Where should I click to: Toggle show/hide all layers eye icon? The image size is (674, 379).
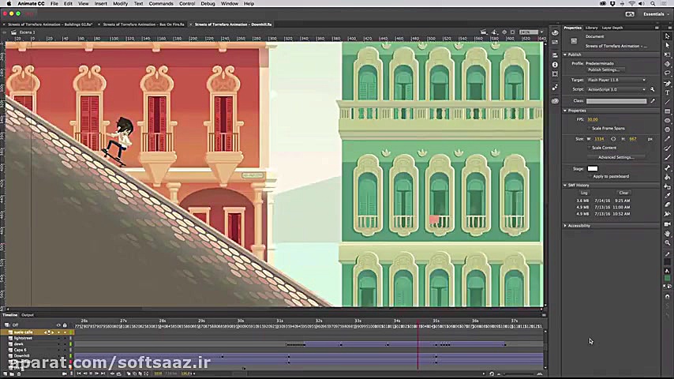pos(58,325)
